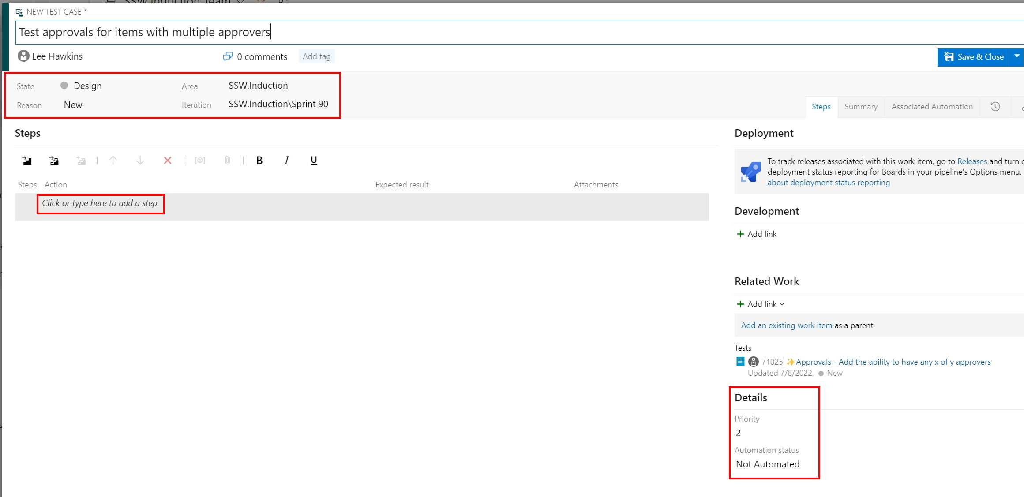Screen dimensions: 1024x497
Task: Expand the Save & Close dropdown arrow
Action: [x=1016, y=56]
